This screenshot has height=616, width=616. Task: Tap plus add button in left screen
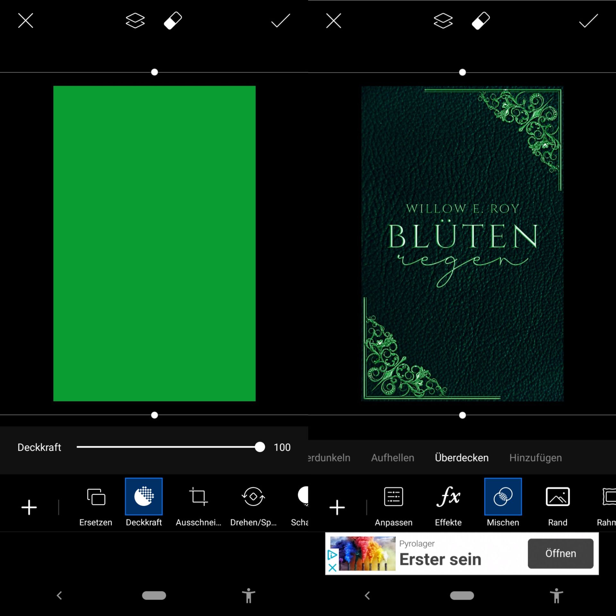coord(29,507)
